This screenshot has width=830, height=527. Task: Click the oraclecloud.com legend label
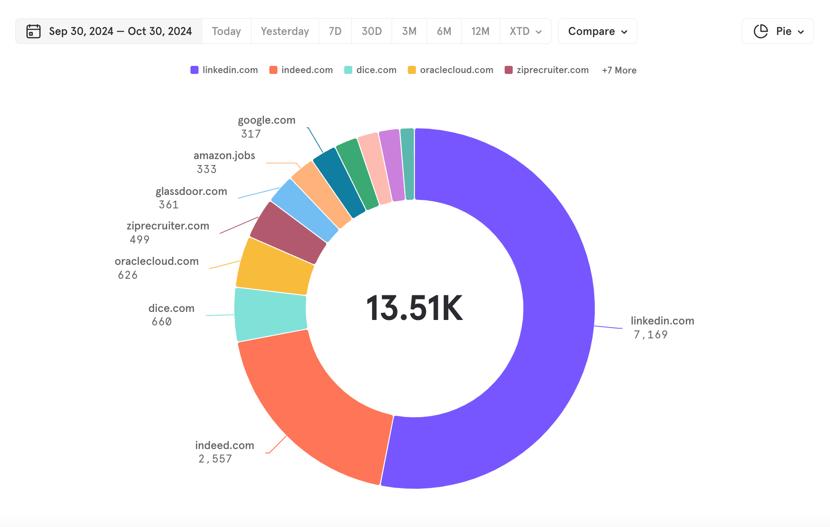point(457,70)
